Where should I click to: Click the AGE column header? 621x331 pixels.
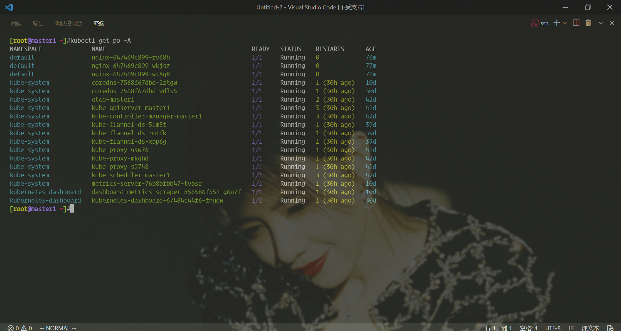[x=371, y=49]
